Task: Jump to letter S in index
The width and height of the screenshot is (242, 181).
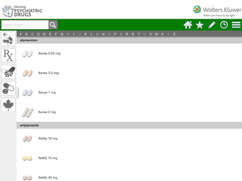Action: [x=133, y=34]
